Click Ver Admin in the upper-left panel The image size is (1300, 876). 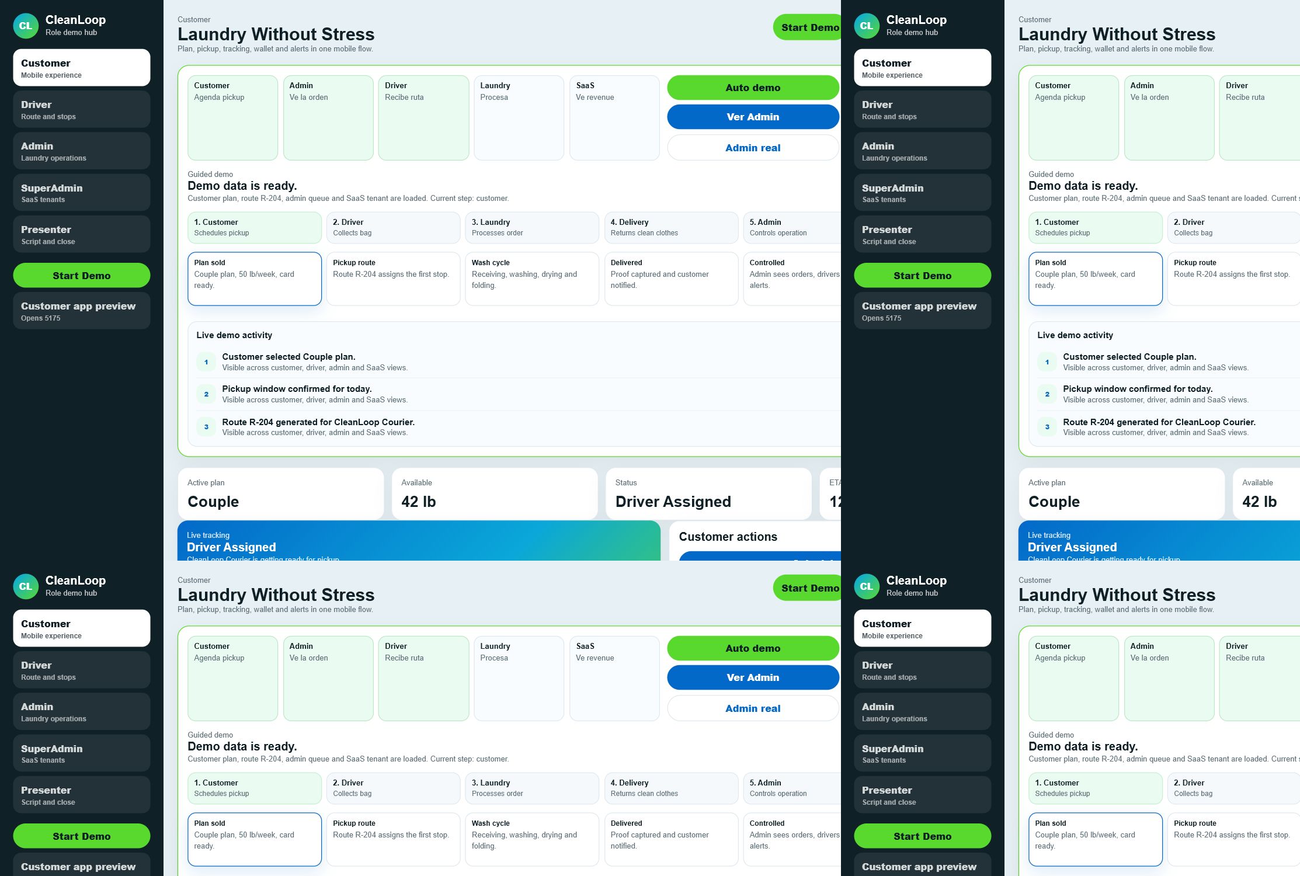(753, 117)
